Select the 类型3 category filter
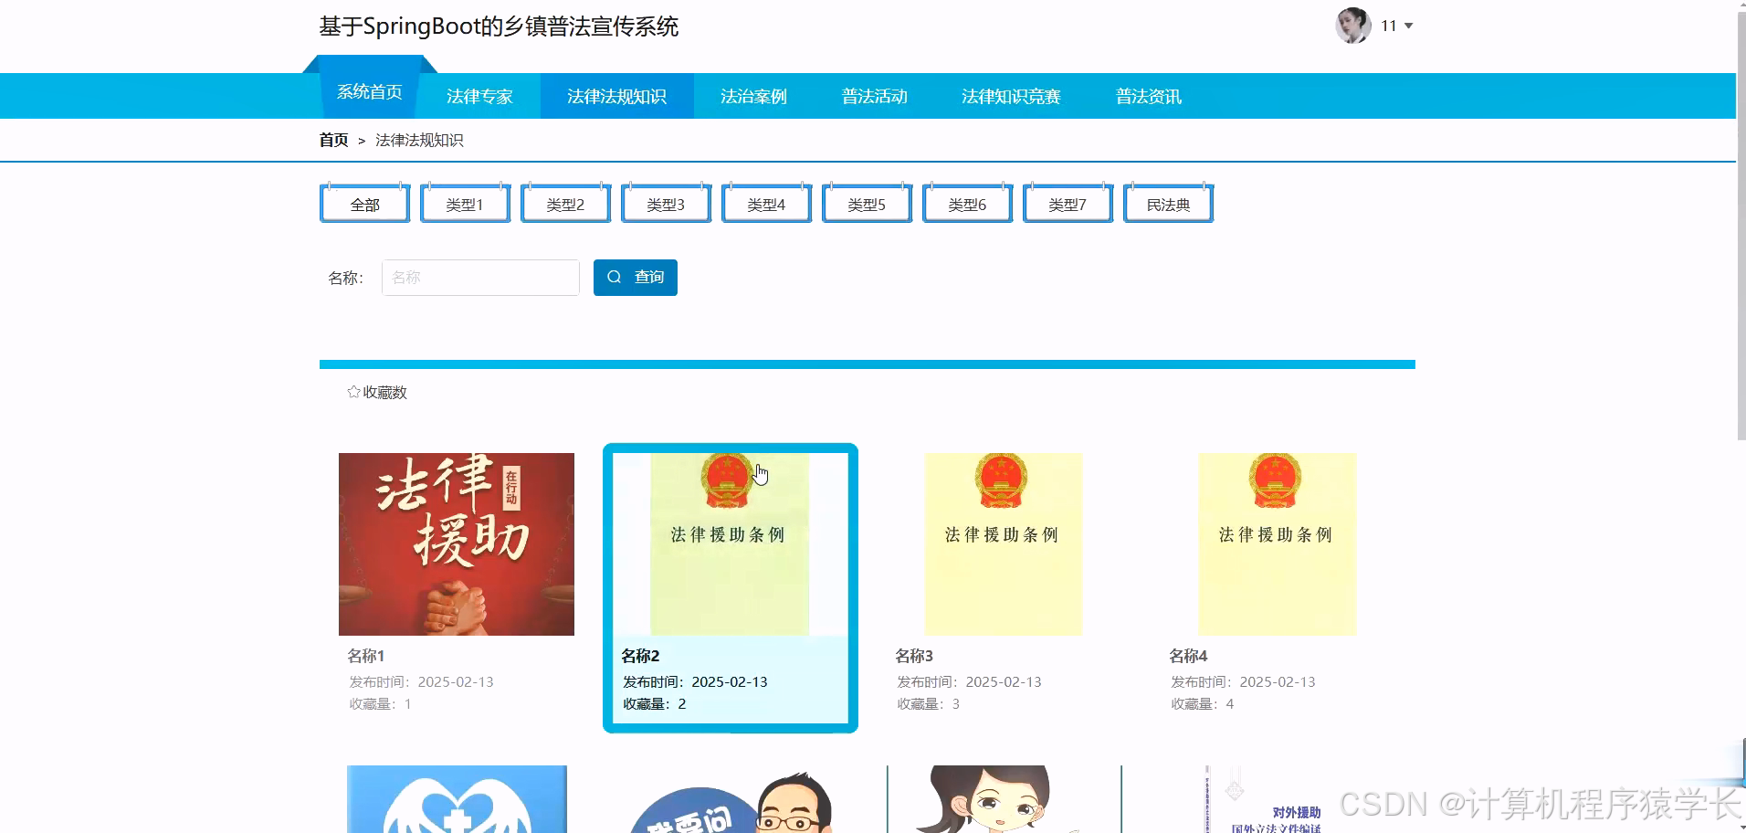Screen dimensions: 1746x833 666,204
